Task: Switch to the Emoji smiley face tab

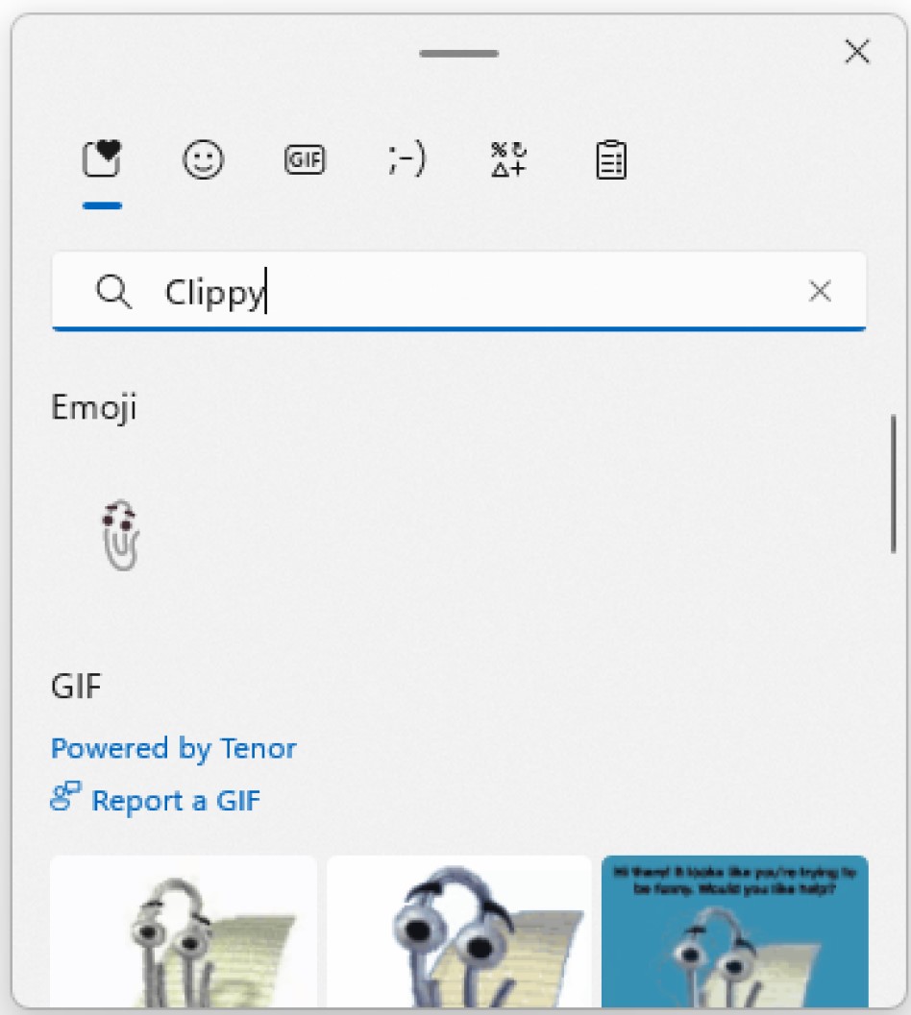Action: coord(204,160)
